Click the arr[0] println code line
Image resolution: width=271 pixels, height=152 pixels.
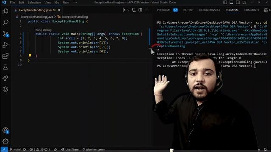click(x=83, y=52)
